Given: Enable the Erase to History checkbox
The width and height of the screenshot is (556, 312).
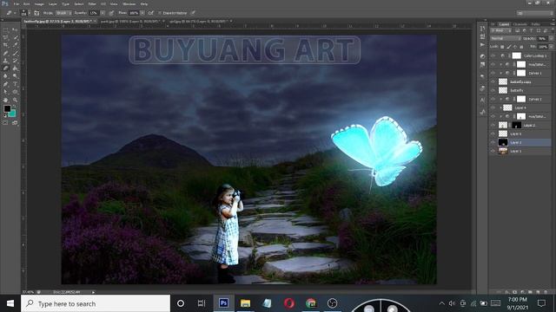Looking at the screenshot, I should (160, 13).
